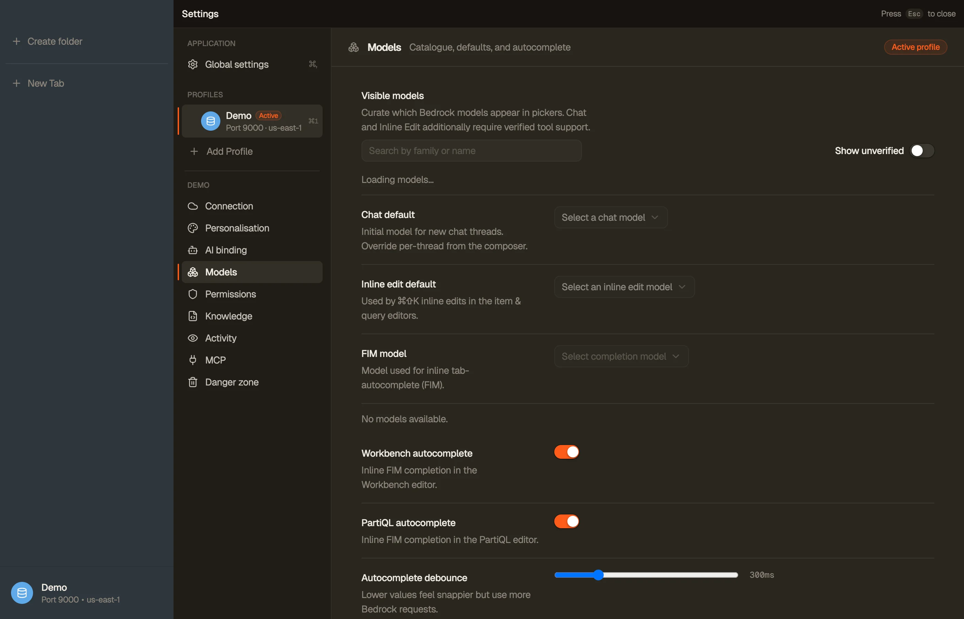Image resolution: width=964 pixels, height=619 pixels.
Task: Disable the PartiQL autocomplete toggle
Action: pos(566,521)
